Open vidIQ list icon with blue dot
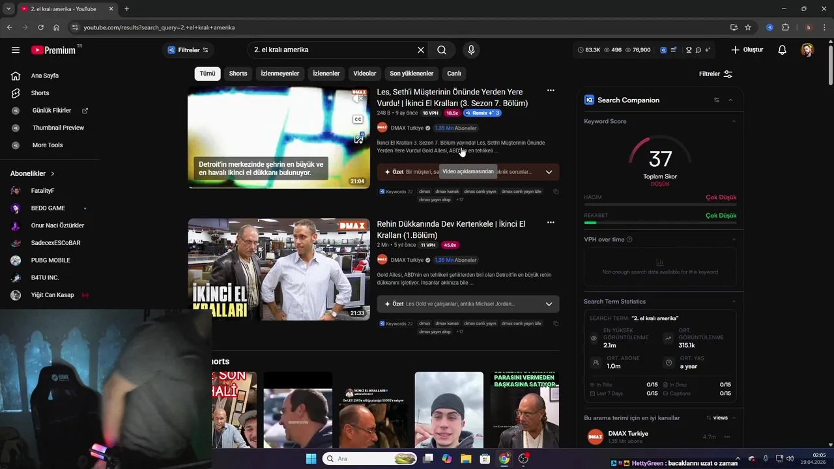 (674, 50)
